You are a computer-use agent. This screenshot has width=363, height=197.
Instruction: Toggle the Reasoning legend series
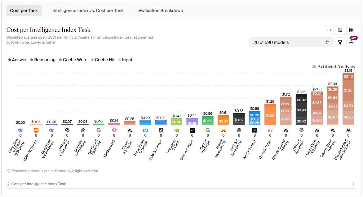[43, 60]
